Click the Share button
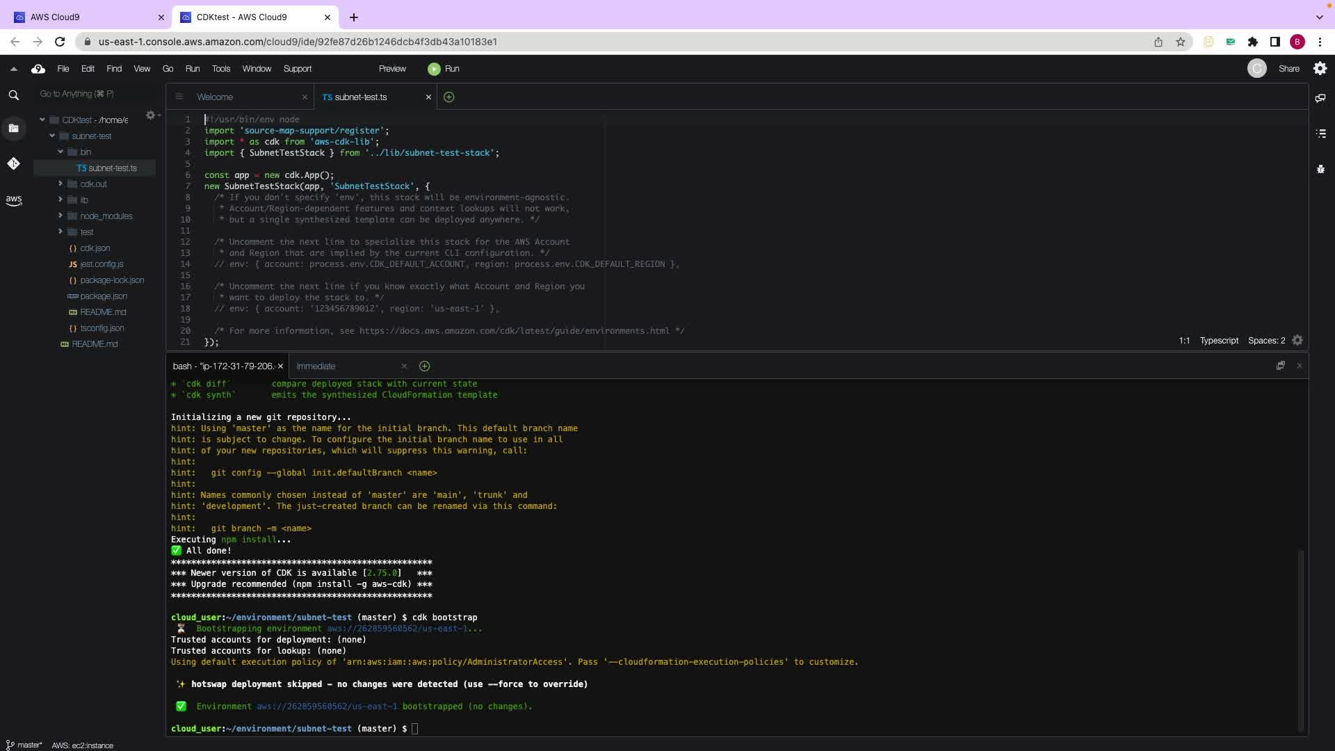This screenshot has height=751, width=1335. pyautogui.click(x=1288, y=69)
